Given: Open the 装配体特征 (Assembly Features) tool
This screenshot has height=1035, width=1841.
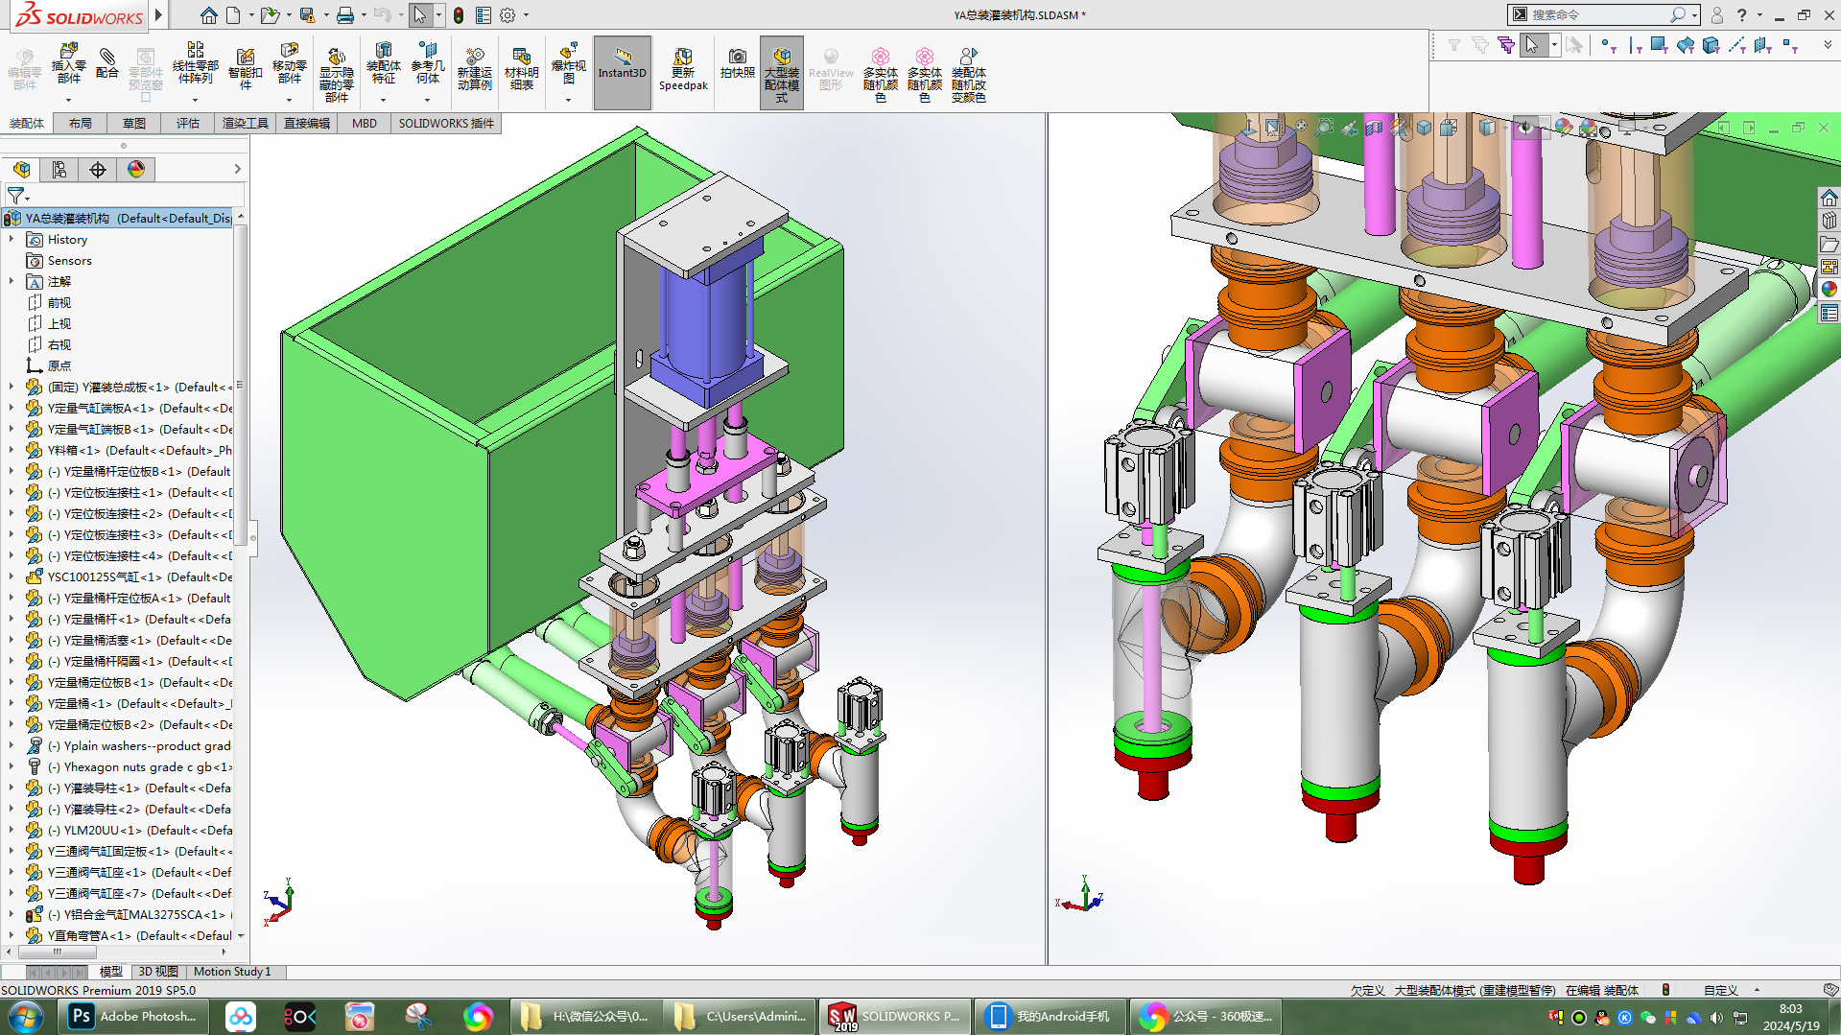Looking at the screenshot, I should pyautogui.click(x=383, y=63).
